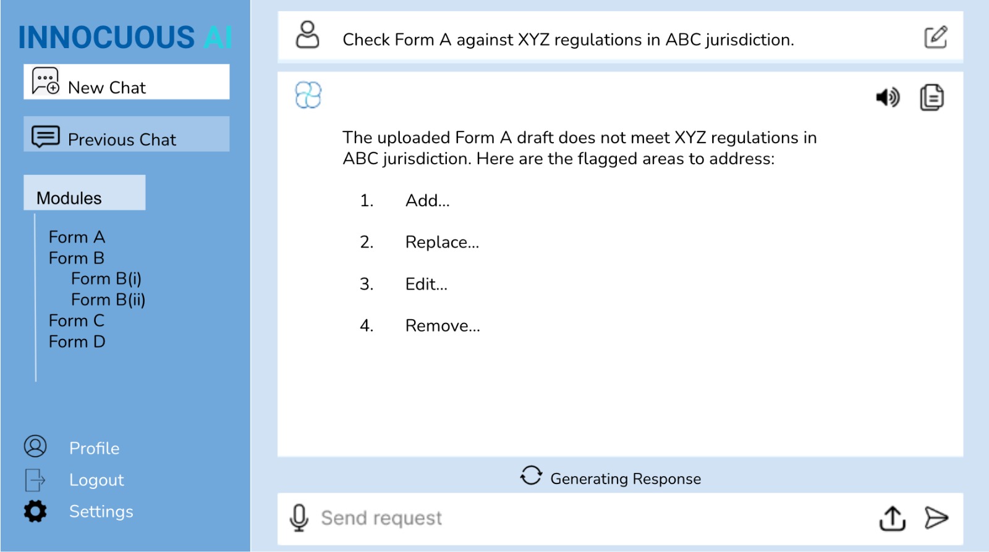Click the microphone voice input icon

pyautogui.click(x=299, y=517)
